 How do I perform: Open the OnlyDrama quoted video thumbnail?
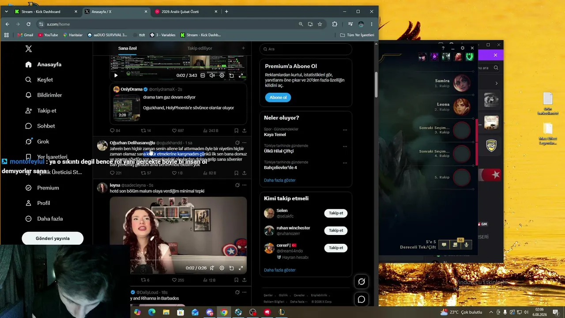(126, 108)
